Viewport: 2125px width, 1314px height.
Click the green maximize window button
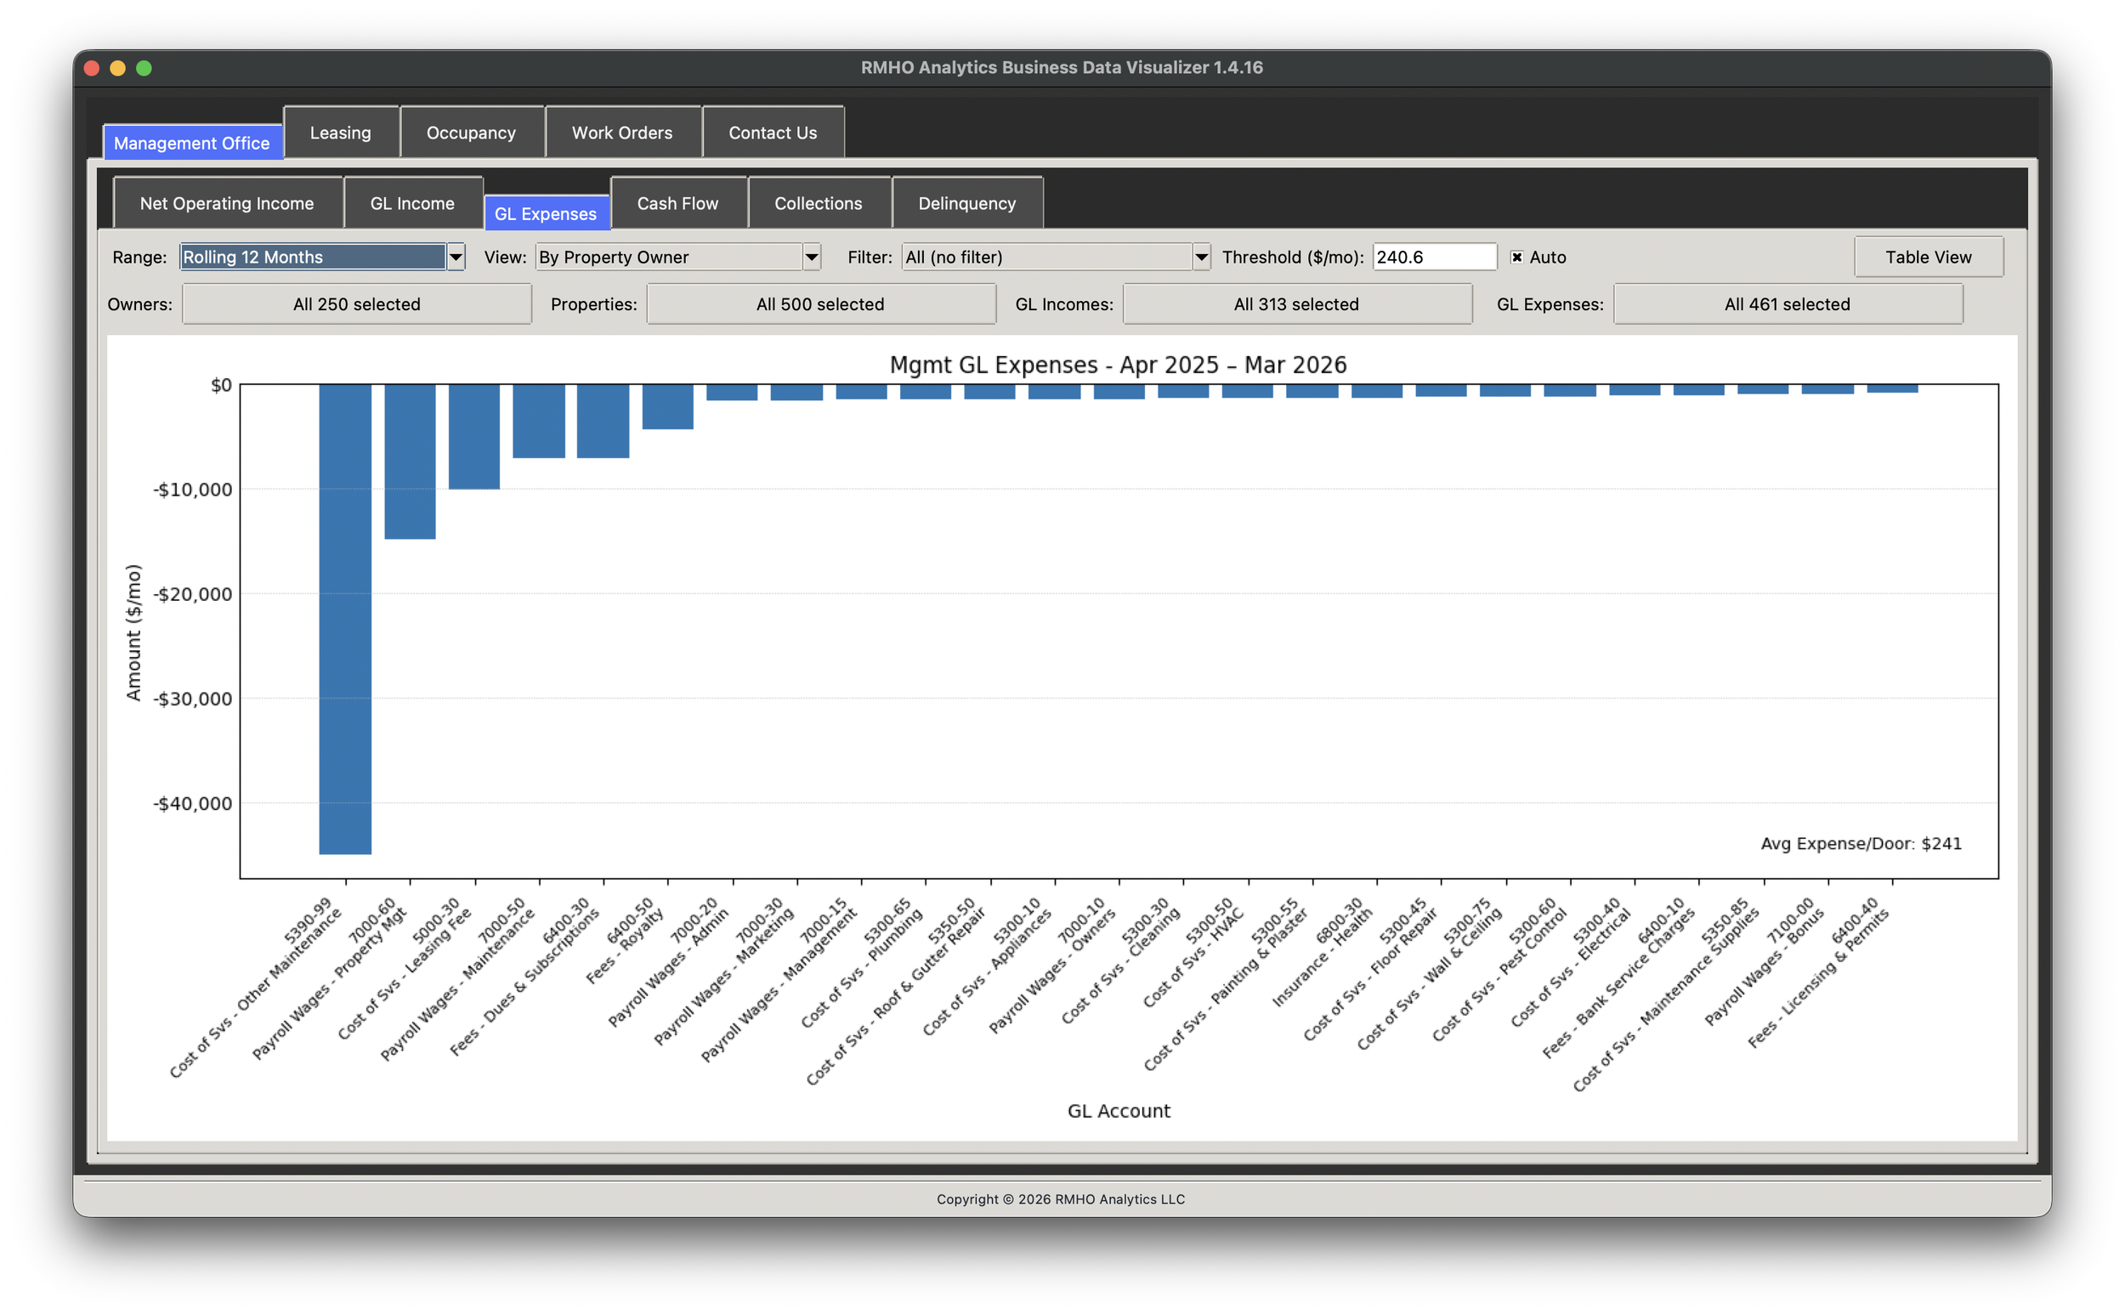click(144, 68)
